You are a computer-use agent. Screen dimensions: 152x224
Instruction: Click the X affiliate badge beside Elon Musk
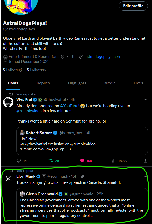point(44,176)
